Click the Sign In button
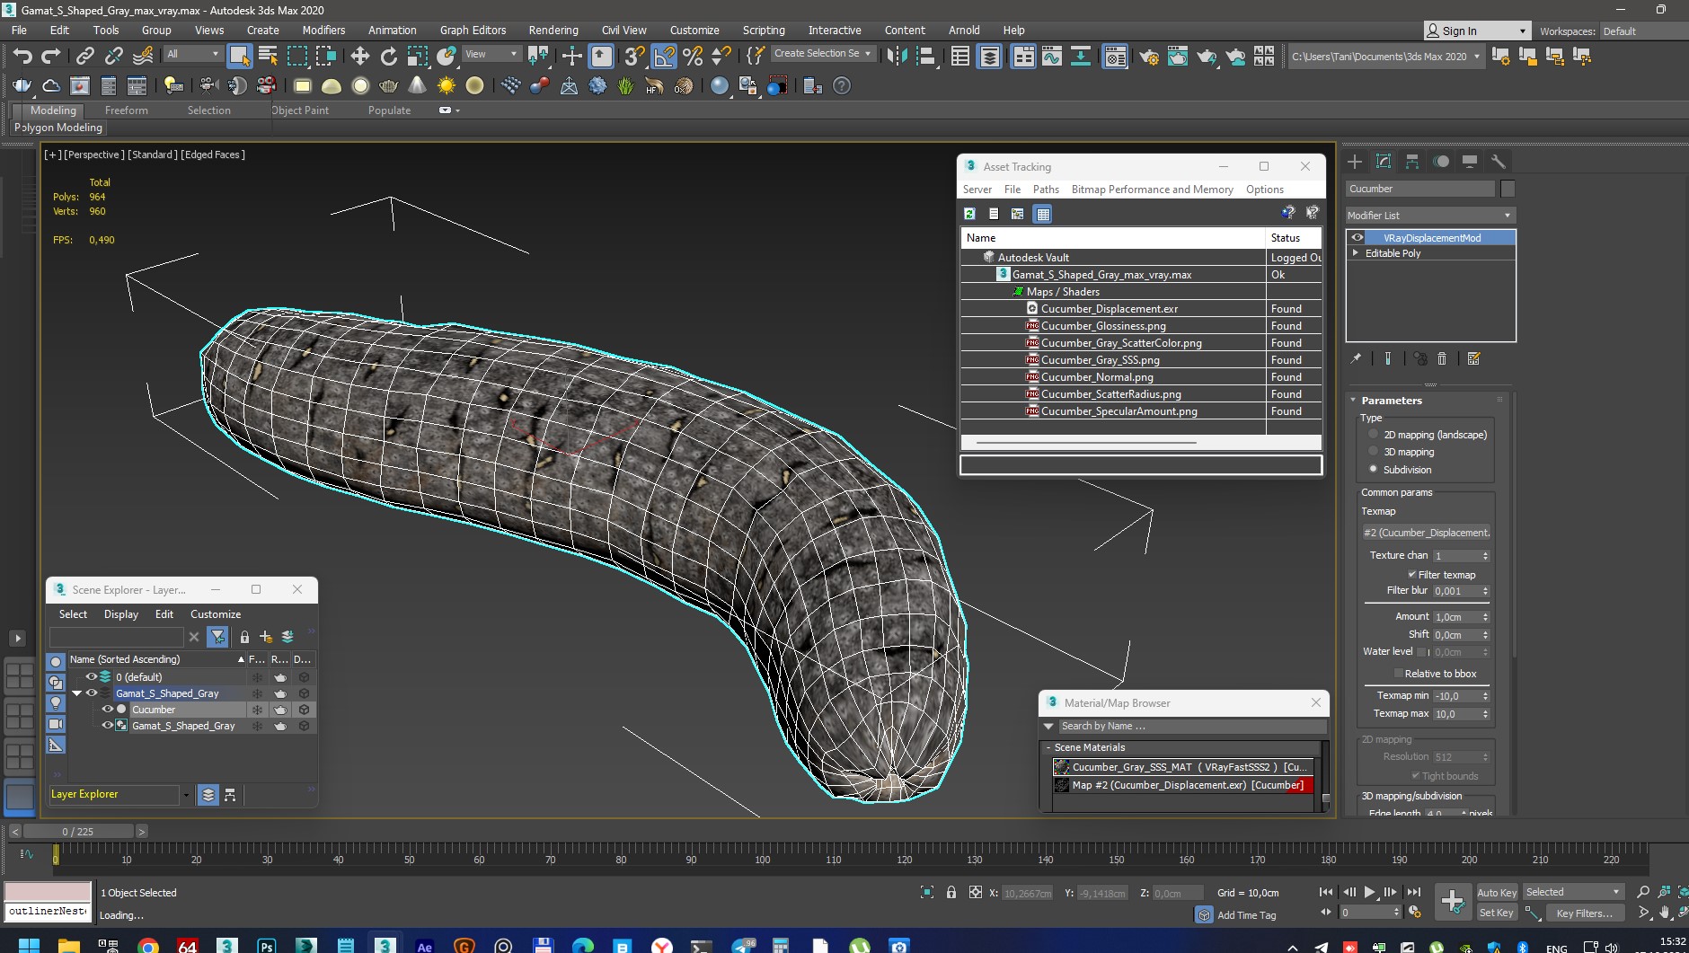The height and width of the screenshot is (953, 1689). point(1476,31)
